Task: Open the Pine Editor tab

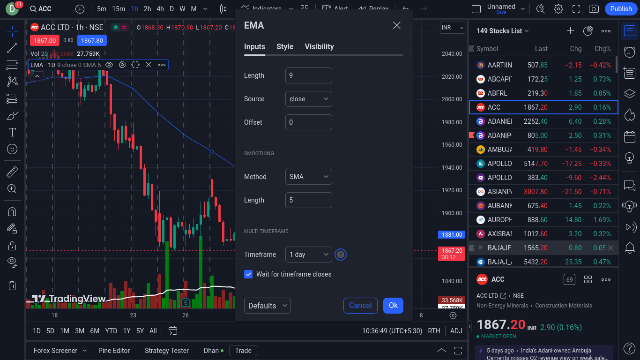Action: pyautogui.click(x=114, y=351)
